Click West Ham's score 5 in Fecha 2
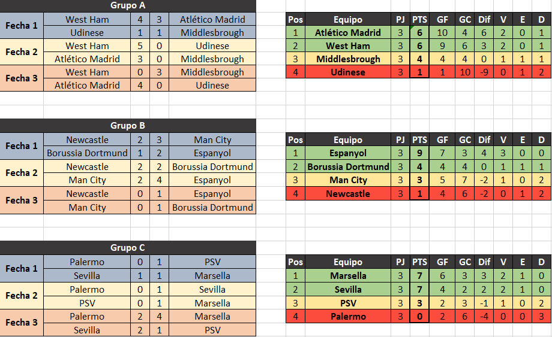 pyautogui.click(x=140, y=46)
